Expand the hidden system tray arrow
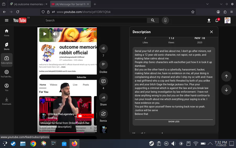 pyautogui.click(x=210, y=144)
